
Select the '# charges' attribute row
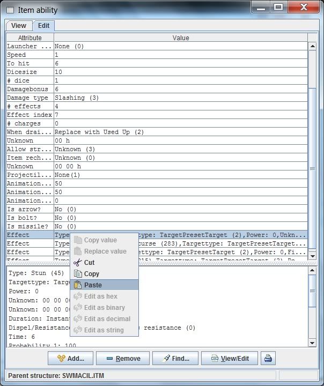156,124
